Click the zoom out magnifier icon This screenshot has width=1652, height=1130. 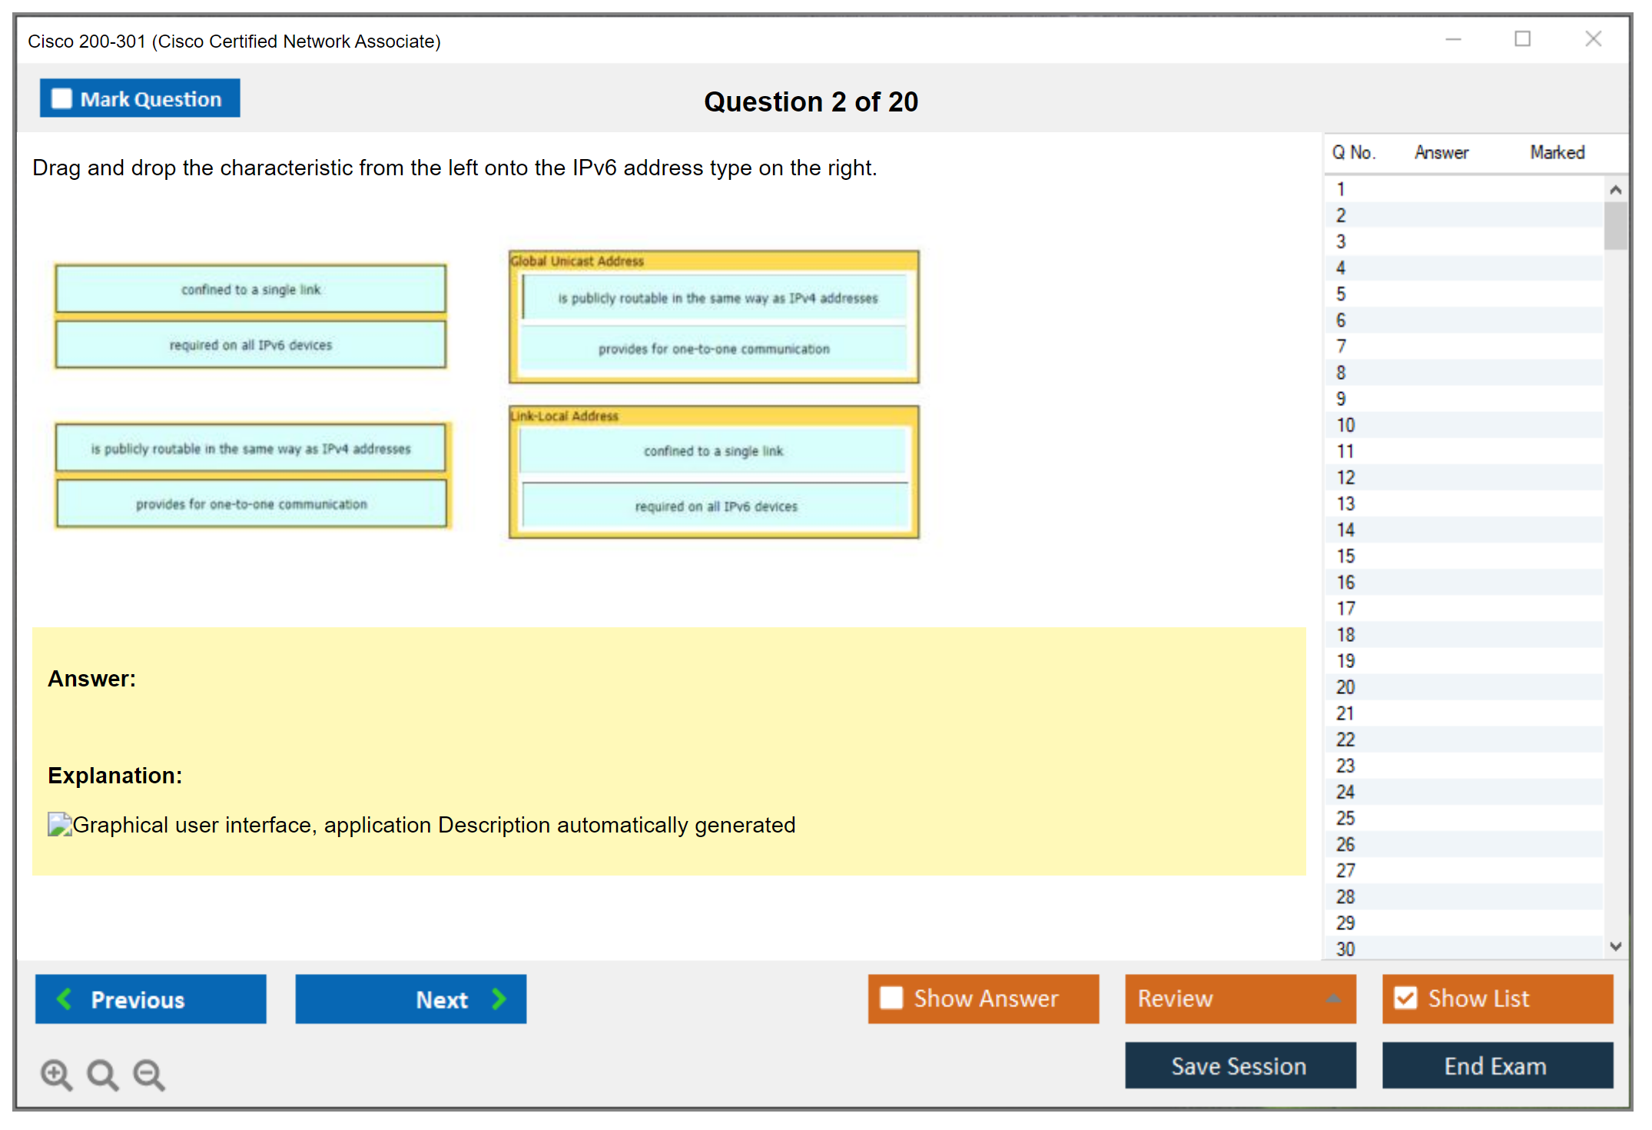tap(148, 1074)
